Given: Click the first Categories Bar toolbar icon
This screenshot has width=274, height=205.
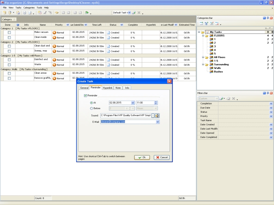Looking at the screenshot, I should pyautogui.click(x=201, y=24).
